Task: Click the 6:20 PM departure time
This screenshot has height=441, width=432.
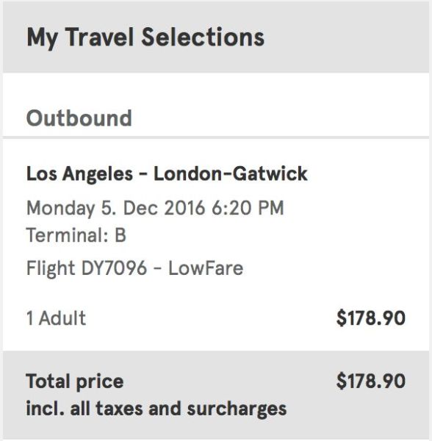Action: tap(248, 208)
